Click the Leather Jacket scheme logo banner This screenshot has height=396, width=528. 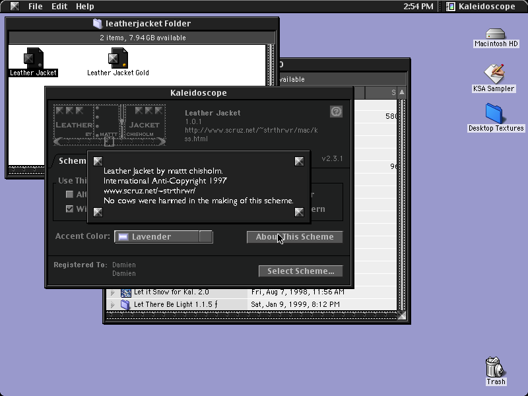click(110, 125)
